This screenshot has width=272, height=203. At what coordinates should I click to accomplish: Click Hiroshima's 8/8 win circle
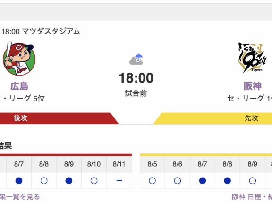click(x=44, y=181)
